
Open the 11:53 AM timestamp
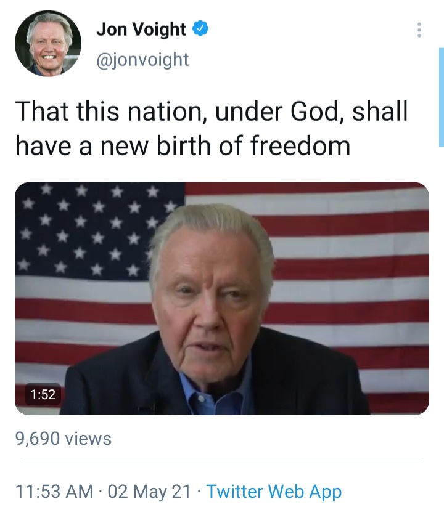tap(54, 492)
